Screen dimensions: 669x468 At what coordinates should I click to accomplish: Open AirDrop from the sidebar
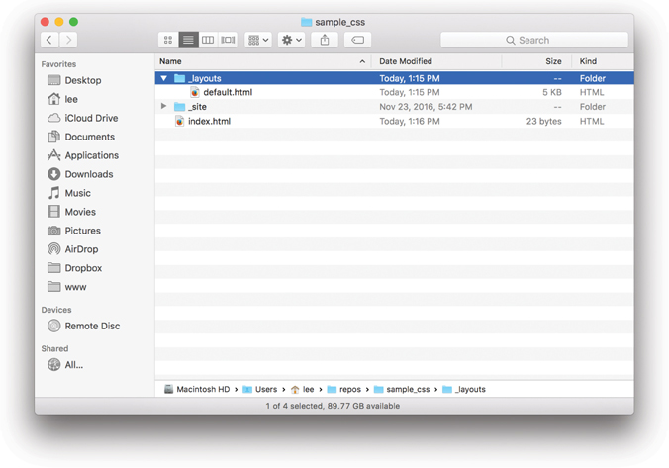coord(80,249)
